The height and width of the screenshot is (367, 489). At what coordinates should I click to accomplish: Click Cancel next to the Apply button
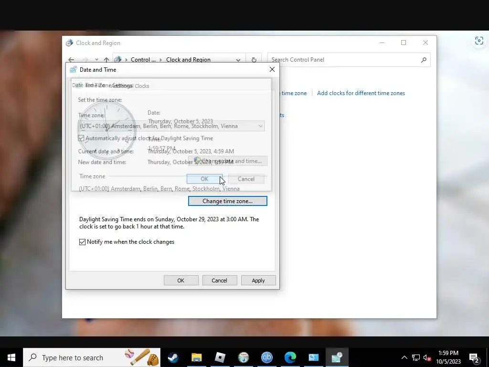(220, 281)
